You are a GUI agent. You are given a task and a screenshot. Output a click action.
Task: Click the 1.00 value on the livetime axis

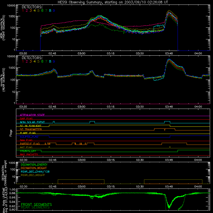point(12,190)
